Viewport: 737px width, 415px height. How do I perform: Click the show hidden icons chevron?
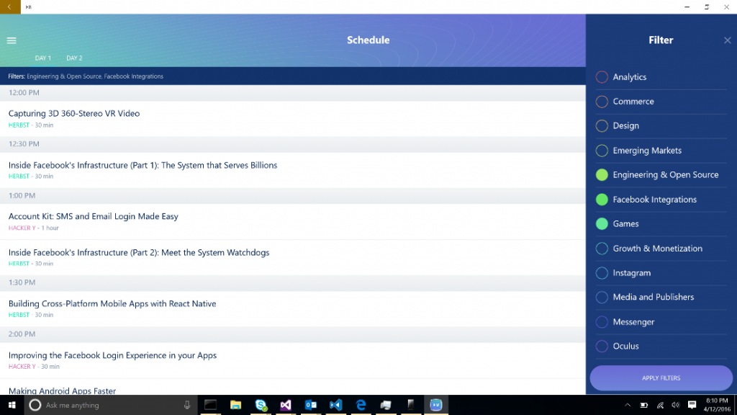pyautogui.click(x=628, y=405)
